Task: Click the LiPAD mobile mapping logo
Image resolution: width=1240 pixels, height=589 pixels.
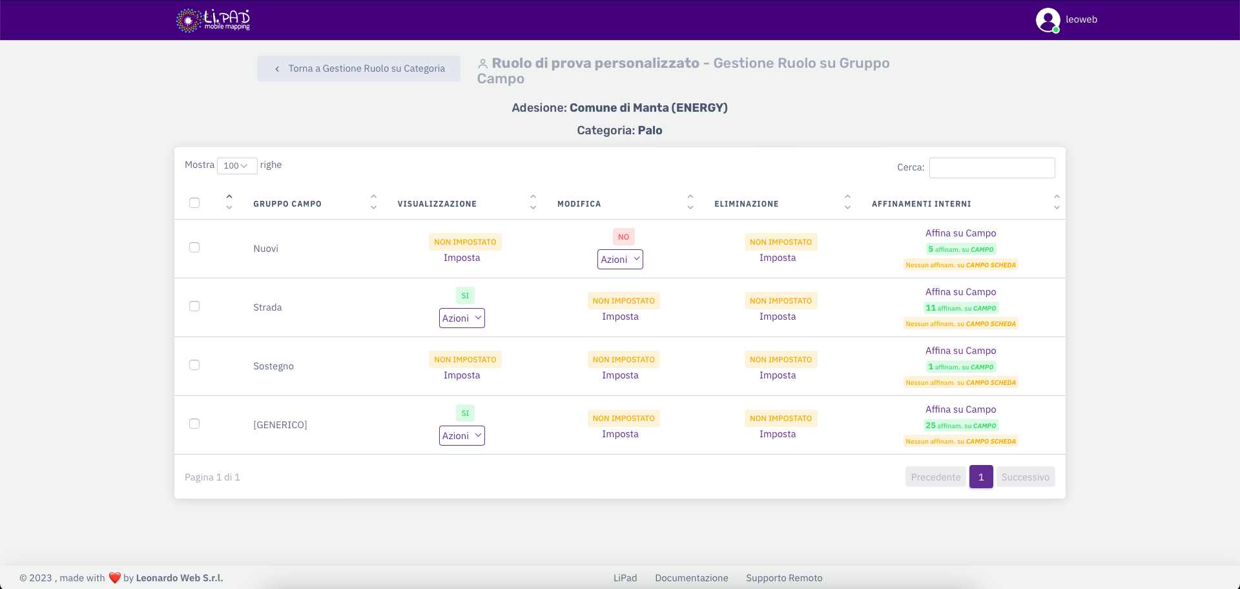Action: click(213, 20)
